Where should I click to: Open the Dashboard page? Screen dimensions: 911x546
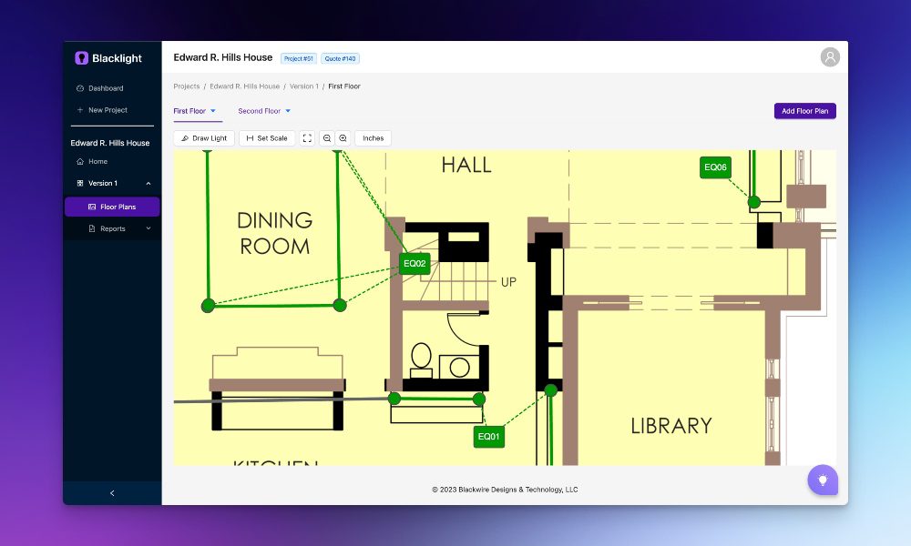[105, 88]
